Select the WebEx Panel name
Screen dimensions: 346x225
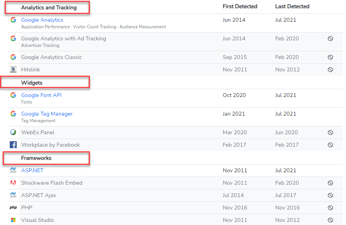click(x=38, y=132)
